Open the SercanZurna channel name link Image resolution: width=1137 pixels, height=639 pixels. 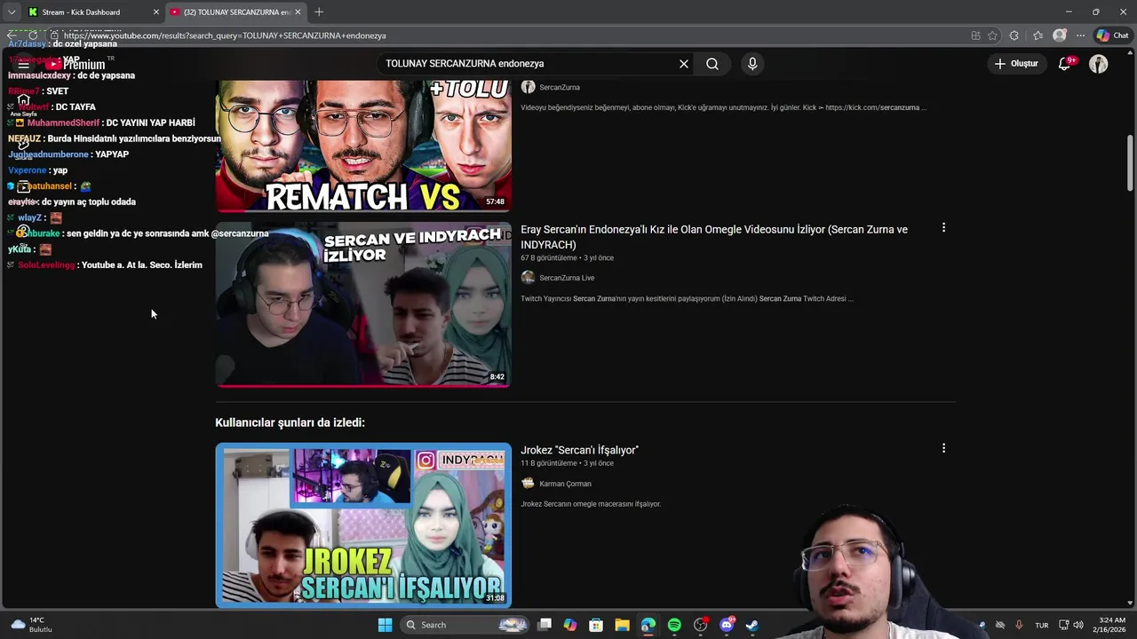(560, 87)
